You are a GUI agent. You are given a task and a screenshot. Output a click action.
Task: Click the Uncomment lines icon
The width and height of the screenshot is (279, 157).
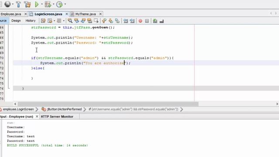coord(162,21)
